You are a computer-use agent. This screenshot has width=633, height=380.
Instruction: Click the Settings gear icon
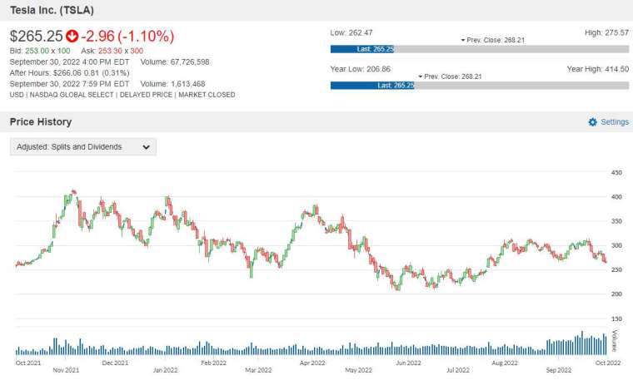pos(592,122)
